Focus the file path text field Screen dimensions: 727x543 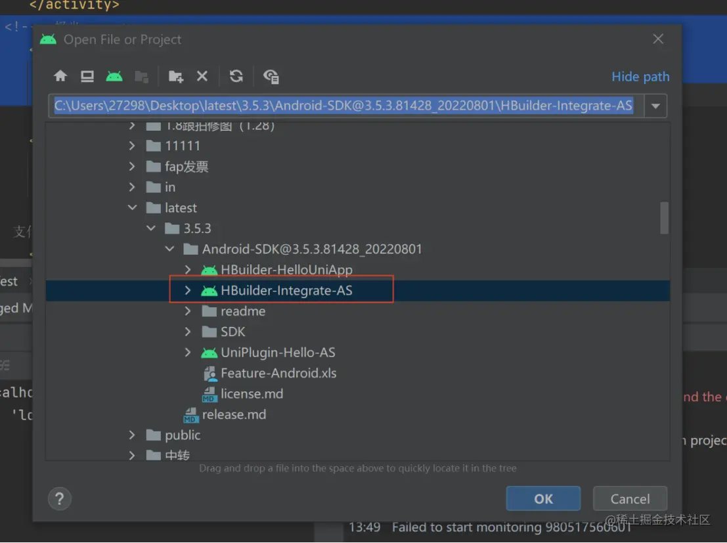tap(346, 106)
